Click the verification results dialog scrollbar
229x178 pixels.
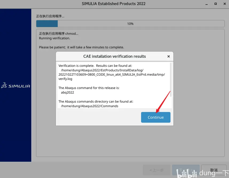[x=170, y=80]
